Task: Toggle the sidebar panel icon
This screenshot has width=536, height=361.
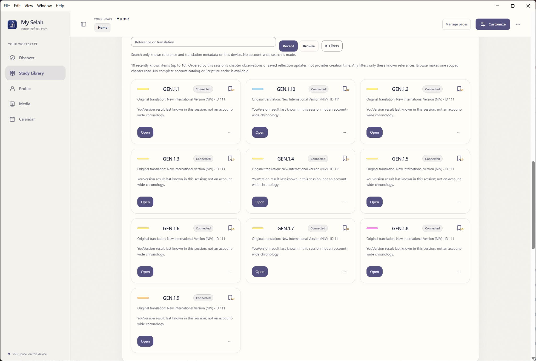Action: (83, 24)
